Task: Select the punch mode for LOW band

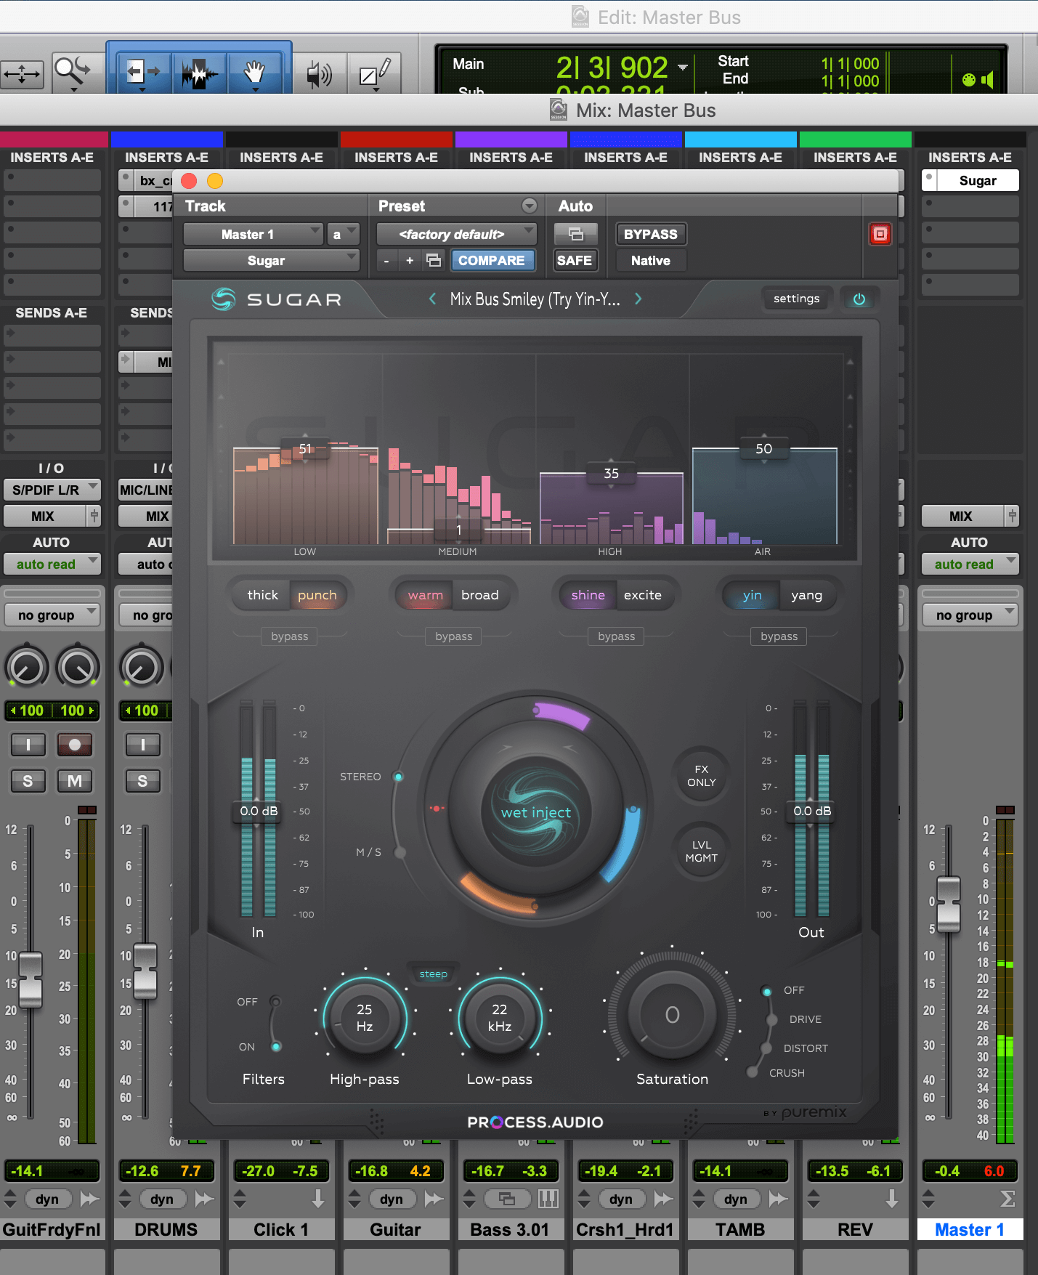Action: point(317,595)
